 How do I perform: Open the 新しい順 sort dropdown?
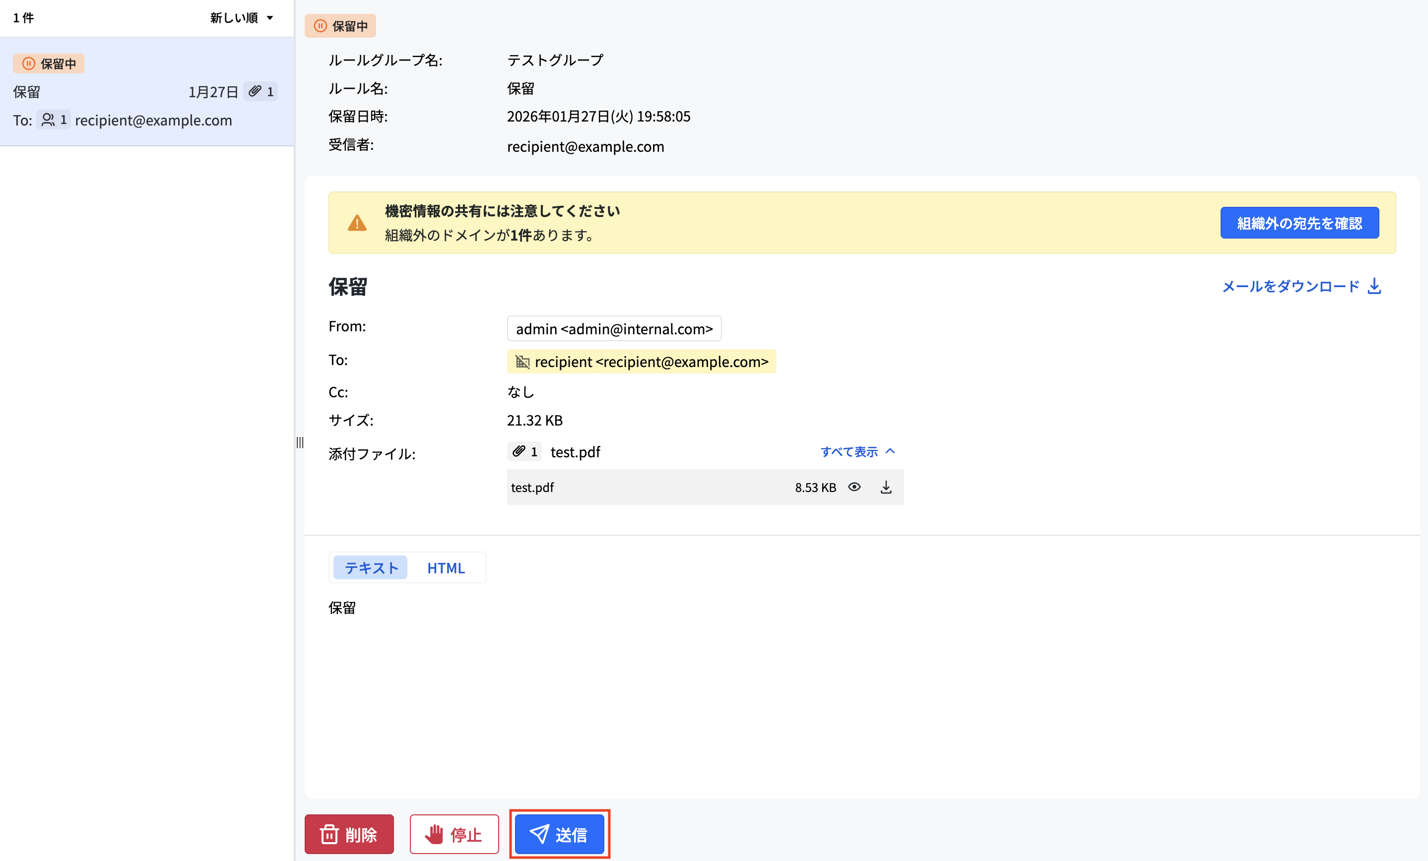coord(241,18)
